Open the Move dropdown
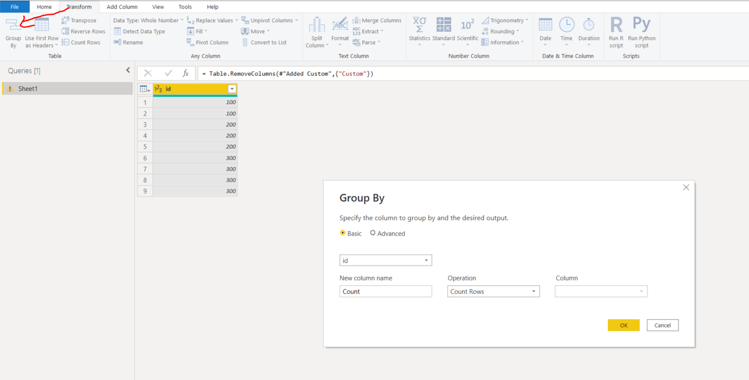The height and width of the screenshot is (380, 749). tap(256, 31)
